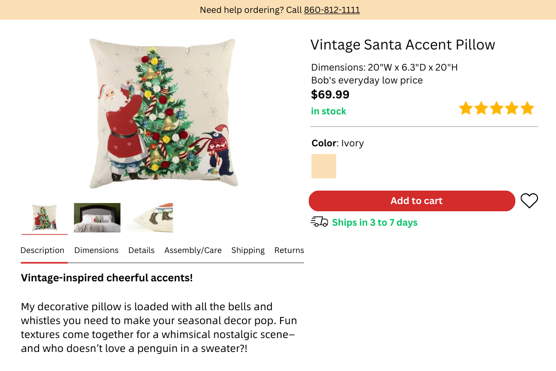The height and width of the screenshot is (371, 556).
Task: Click the shipping truck icon
Action: (x=319, y=222)
